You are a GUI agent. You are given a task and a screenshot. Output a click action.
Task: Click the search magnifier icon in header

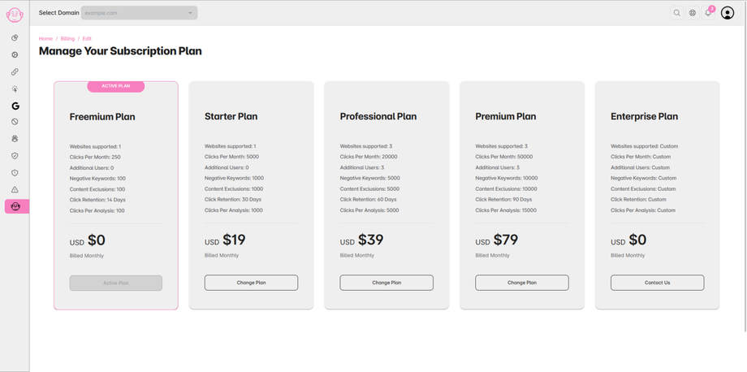pyautogui.click(x=676, y=13)
